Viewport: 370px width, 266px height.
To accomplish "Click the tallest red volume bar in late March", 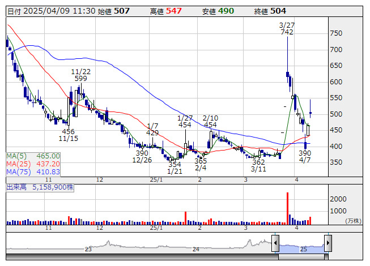I will [287, 208].
